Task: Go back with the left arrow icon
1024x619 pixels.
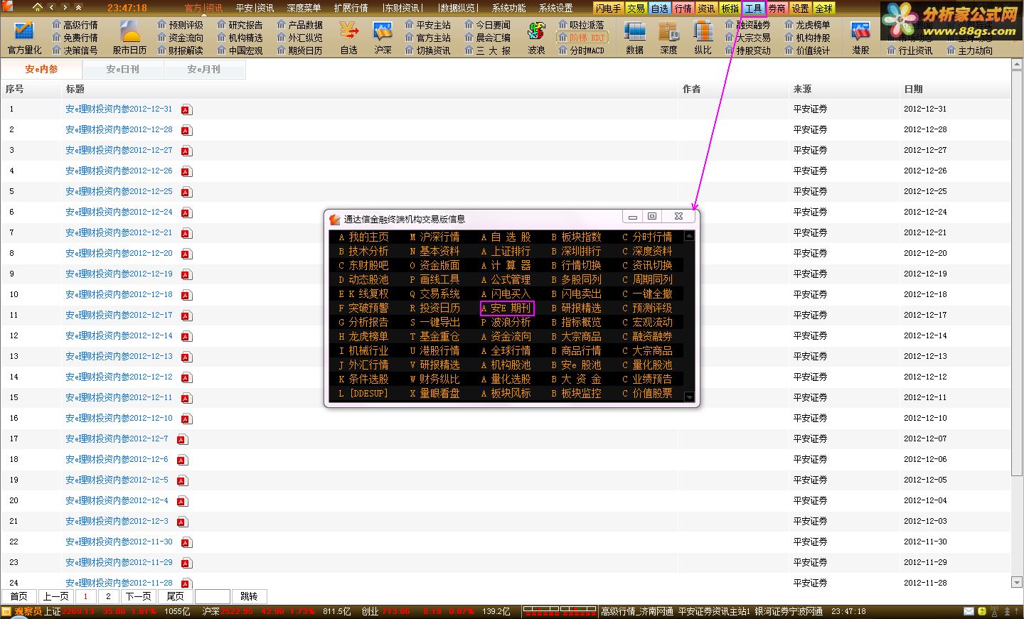Action: coord(51,8)
